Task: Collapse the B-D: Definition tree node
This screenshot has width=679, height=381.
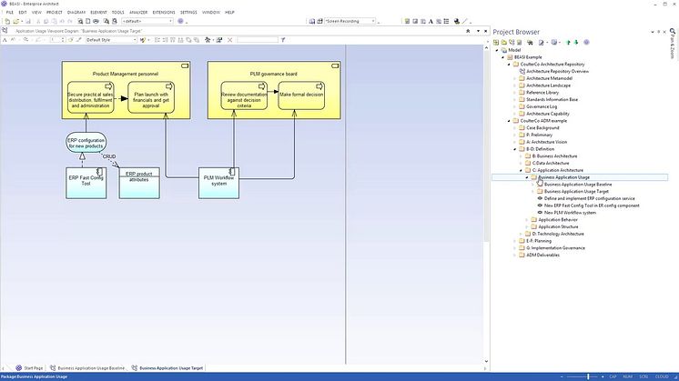Action: pos(515,149)
